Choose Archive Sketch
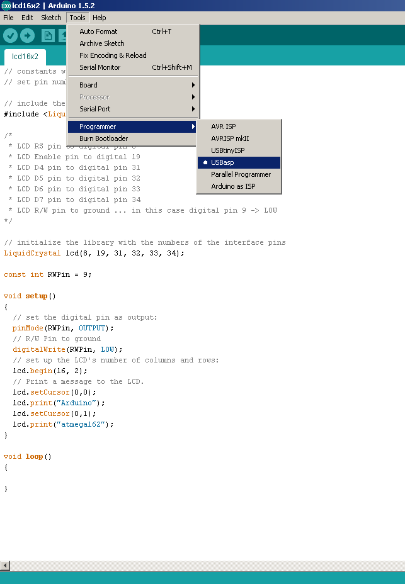The width and height of the screenshot is (405, 584). (x=134, y=43)
